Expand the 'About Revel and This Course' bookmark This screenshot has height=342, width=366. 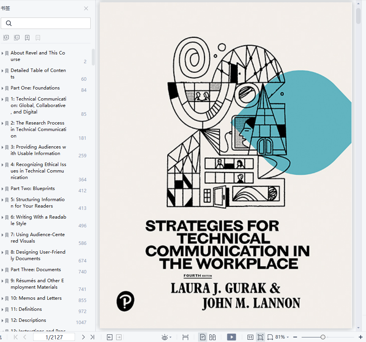point(2,53)
